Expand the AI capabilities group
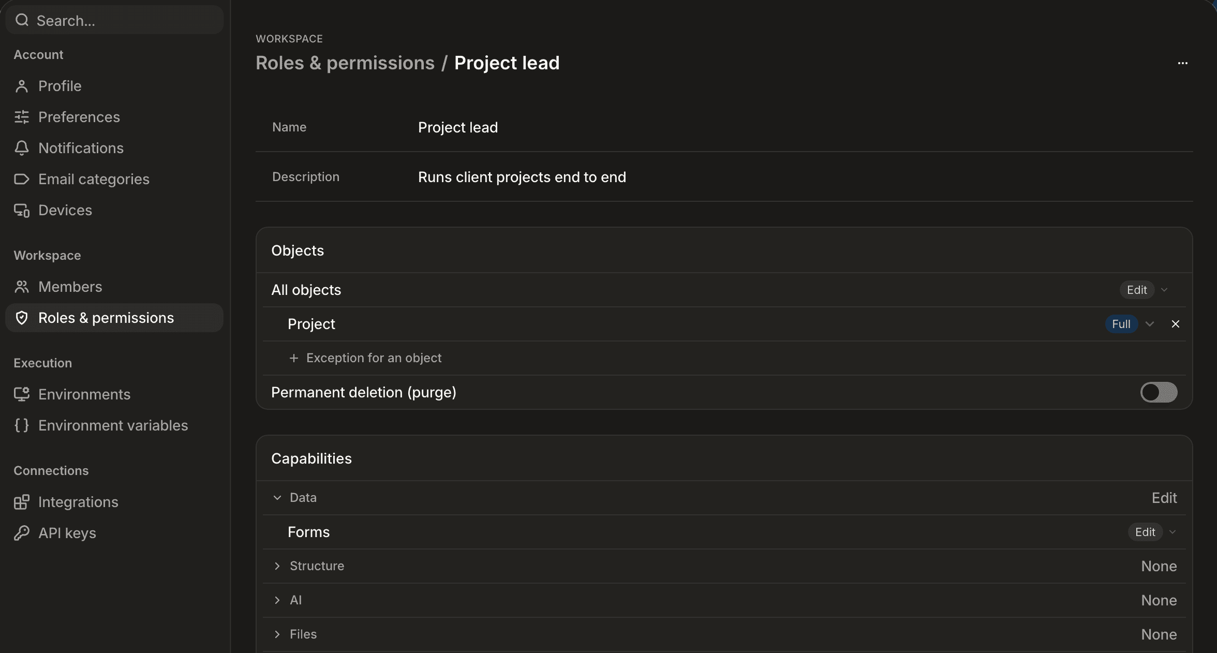Image resolution: width=1217 pixels, height=653 pixels. [277, 600]
